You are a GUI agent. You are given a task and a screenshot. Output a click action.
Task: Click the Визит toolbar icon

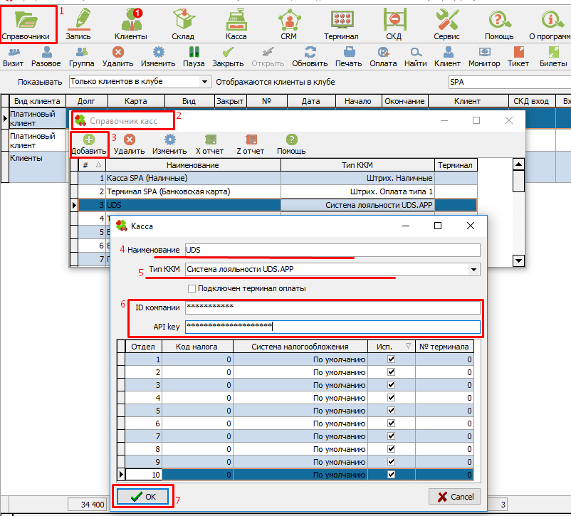point(14,57)
